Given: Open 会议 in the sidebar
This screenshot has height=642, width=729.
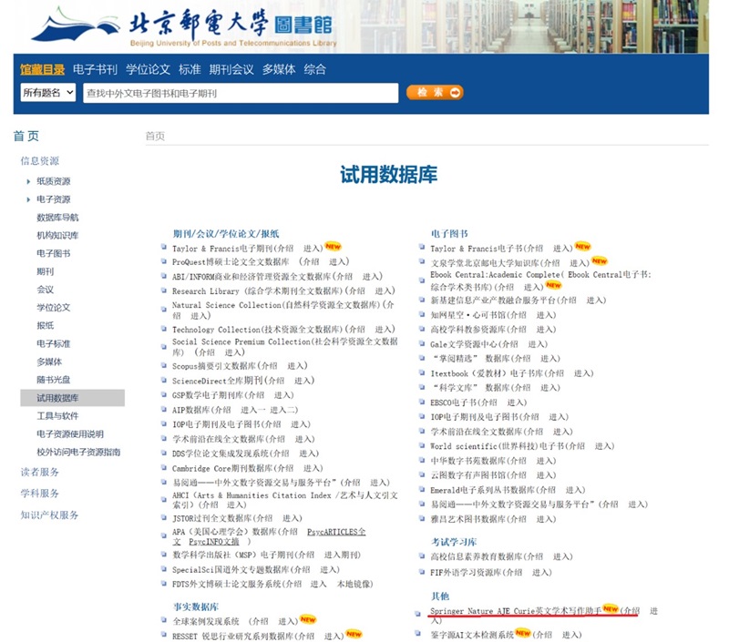Looking at the screenshot, I should click(x=45, y=290).
